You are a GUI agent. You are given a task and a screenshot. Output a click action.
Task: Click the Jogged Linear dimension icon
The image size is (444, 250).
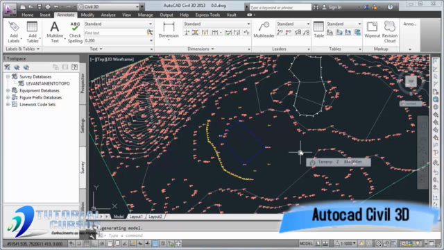click(247, 33)
